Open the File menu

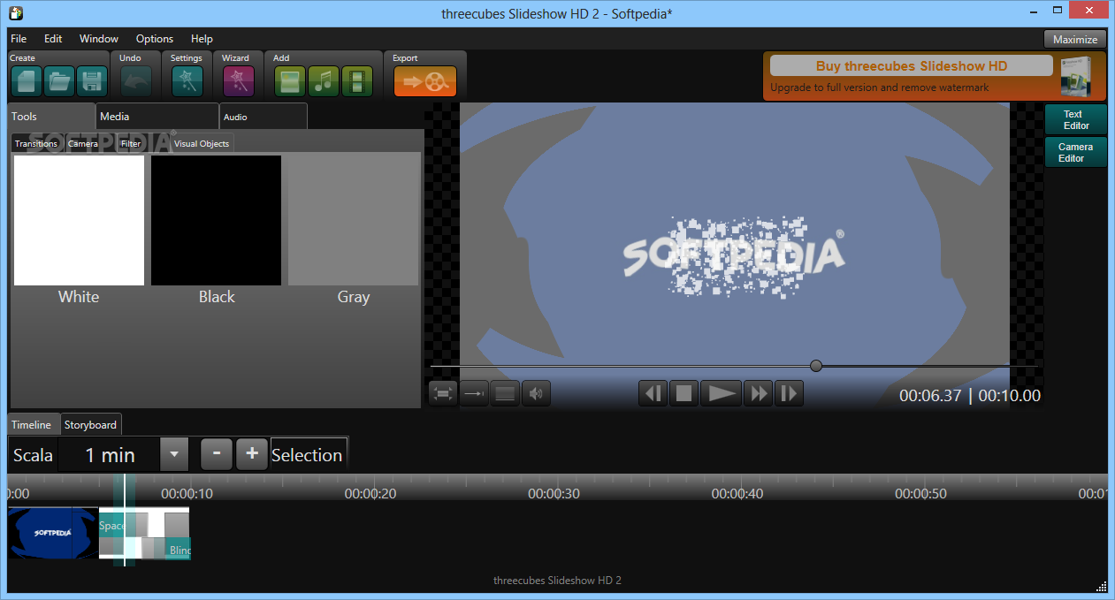pyautogui.click(x=19, y=39)
